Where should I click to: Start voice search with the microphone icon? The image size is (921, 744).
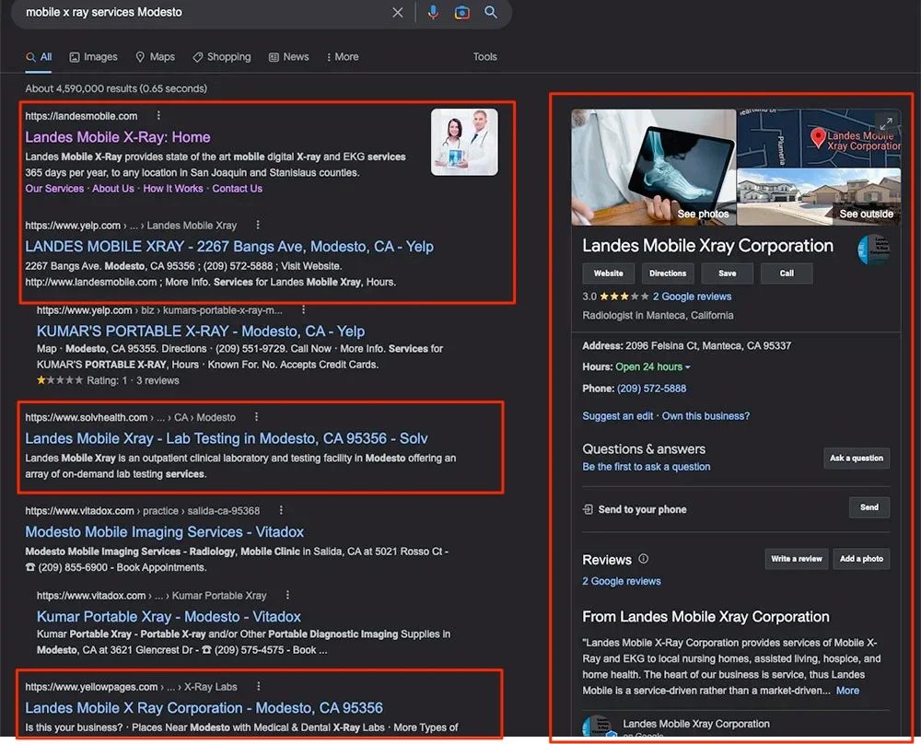click(433, 13)
